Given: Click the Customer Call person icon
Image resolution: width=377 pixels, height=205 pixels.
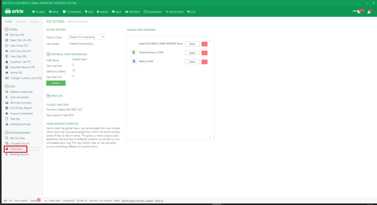Looking at the screenshot, I should pyautogui.click(x=7, y=62).
